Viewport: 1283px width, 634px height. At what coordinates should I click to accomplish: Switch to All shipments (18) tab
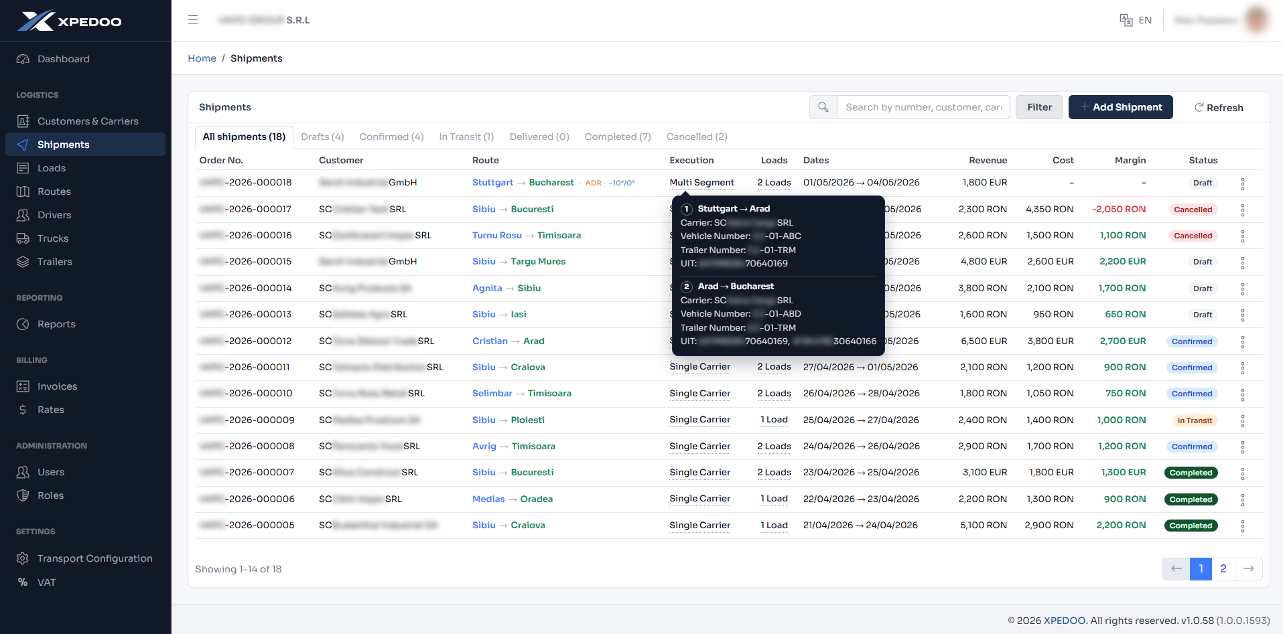coord(244,137)
